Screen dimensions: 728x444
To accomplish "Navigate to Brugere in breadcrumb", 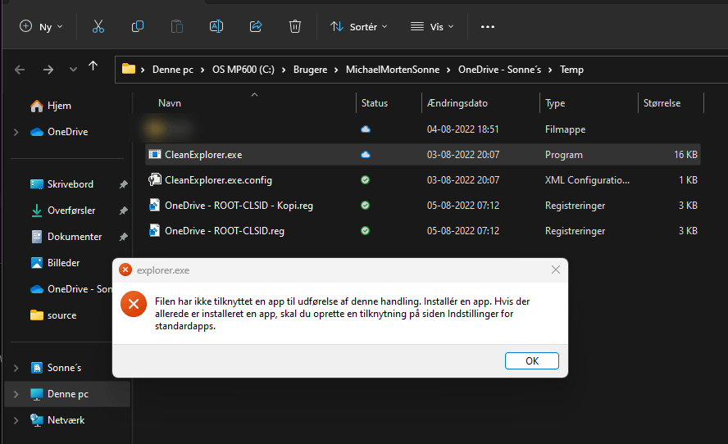I will click(310, 70).
